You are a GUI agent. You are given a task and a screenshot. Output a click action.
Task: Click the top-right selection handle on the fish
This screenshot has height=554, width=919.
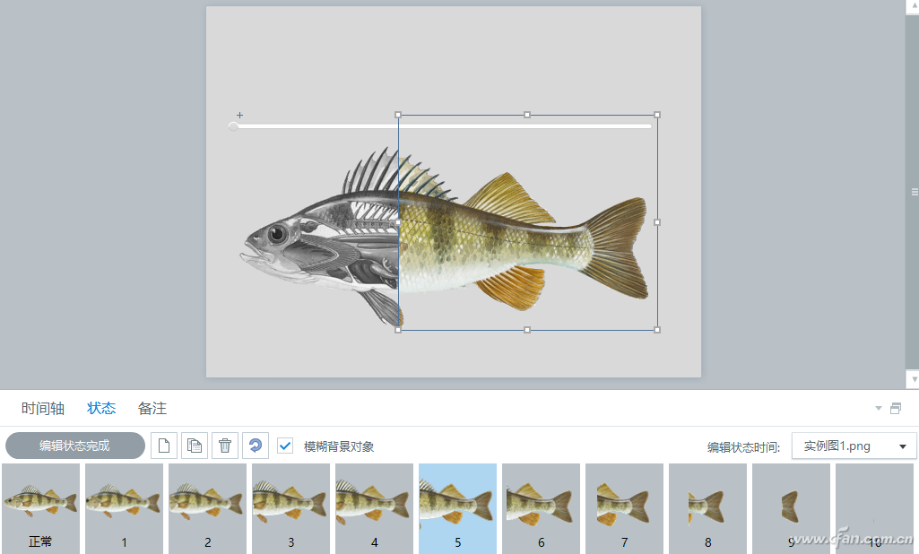tap(657, 115)
